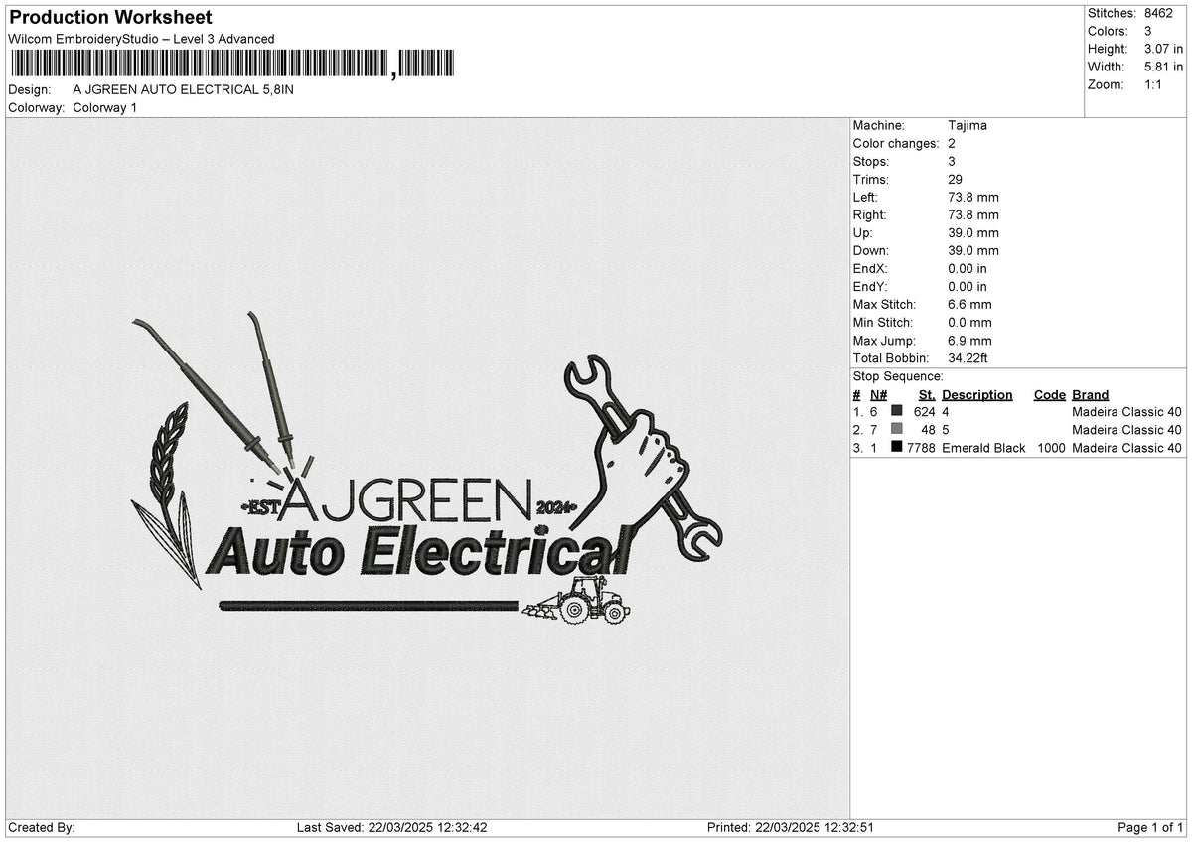Viewport: 1192px width, 842px height.
Task: Click the Right value 73.8 mm
Action: (973, 214)
